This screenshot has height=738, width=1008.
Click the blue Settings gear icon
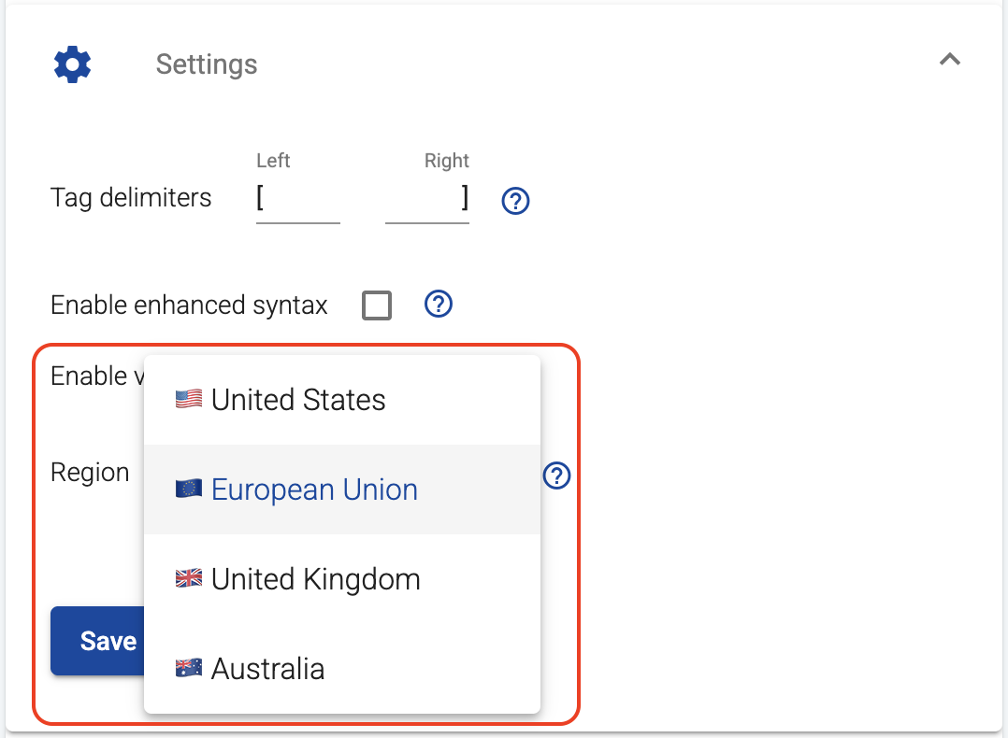pyautogui.click(x=72, y=64)
